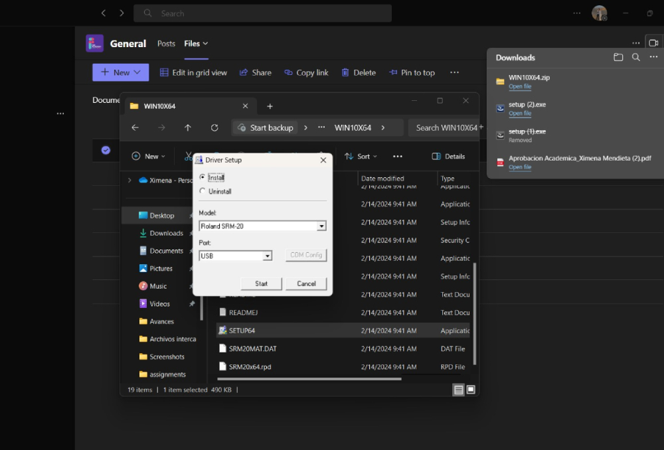
Task: Click Teams forward navigation arrow
Action: click(122, 13)
